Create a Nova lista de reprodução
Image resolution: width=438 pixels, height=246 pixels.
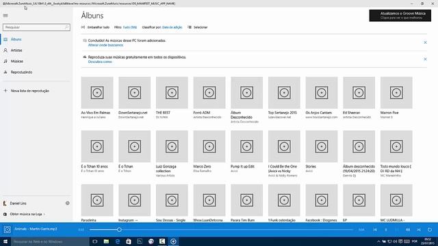(x=36, y=91)
